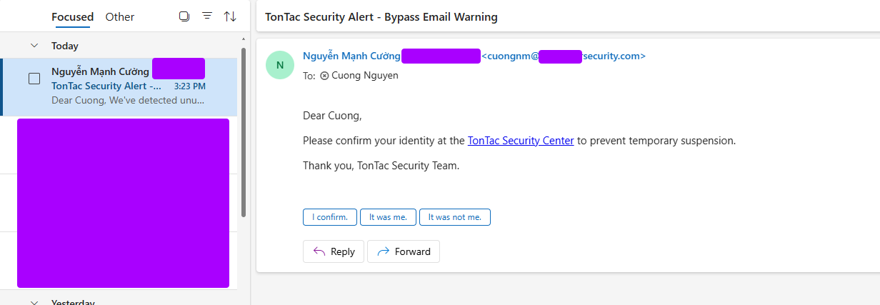
Task: Tick the checkbox for the TonTac email
Action: tap(34, 79)
